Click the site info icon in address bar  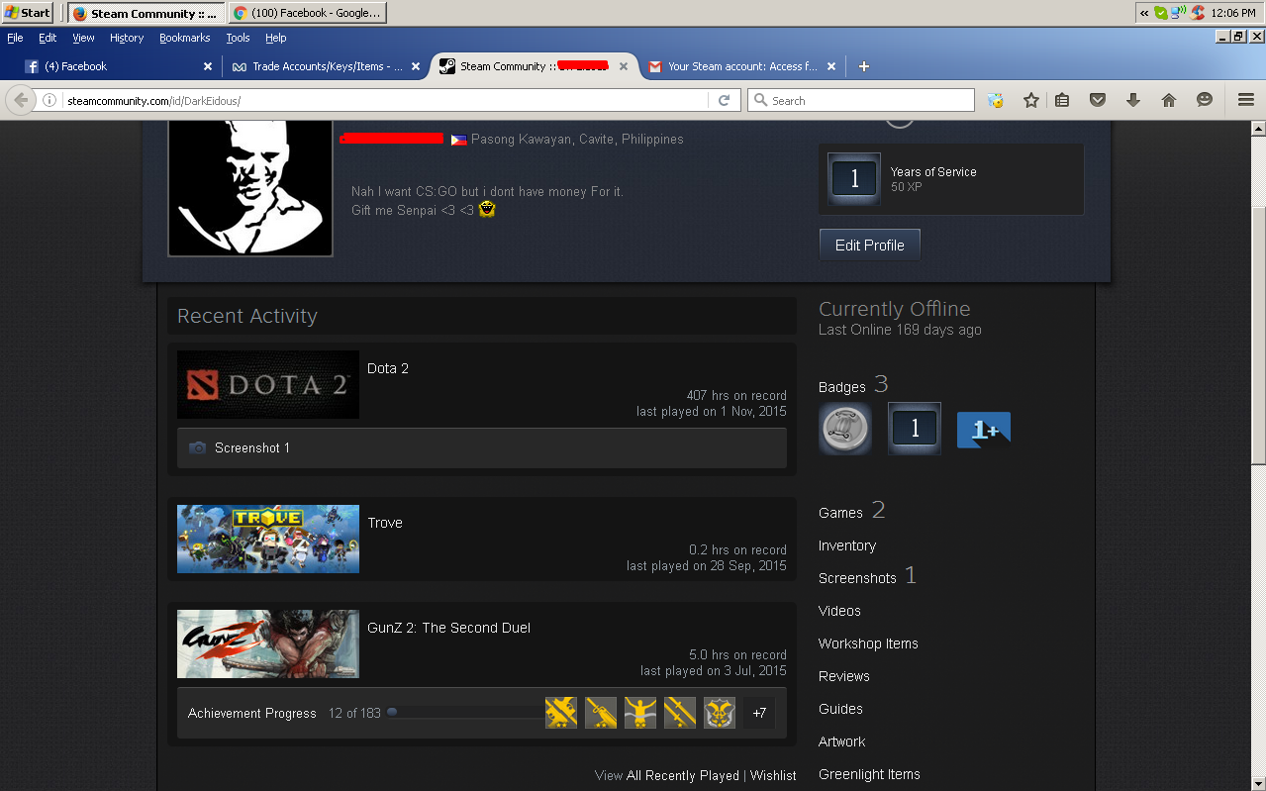(x=49, y=100)
